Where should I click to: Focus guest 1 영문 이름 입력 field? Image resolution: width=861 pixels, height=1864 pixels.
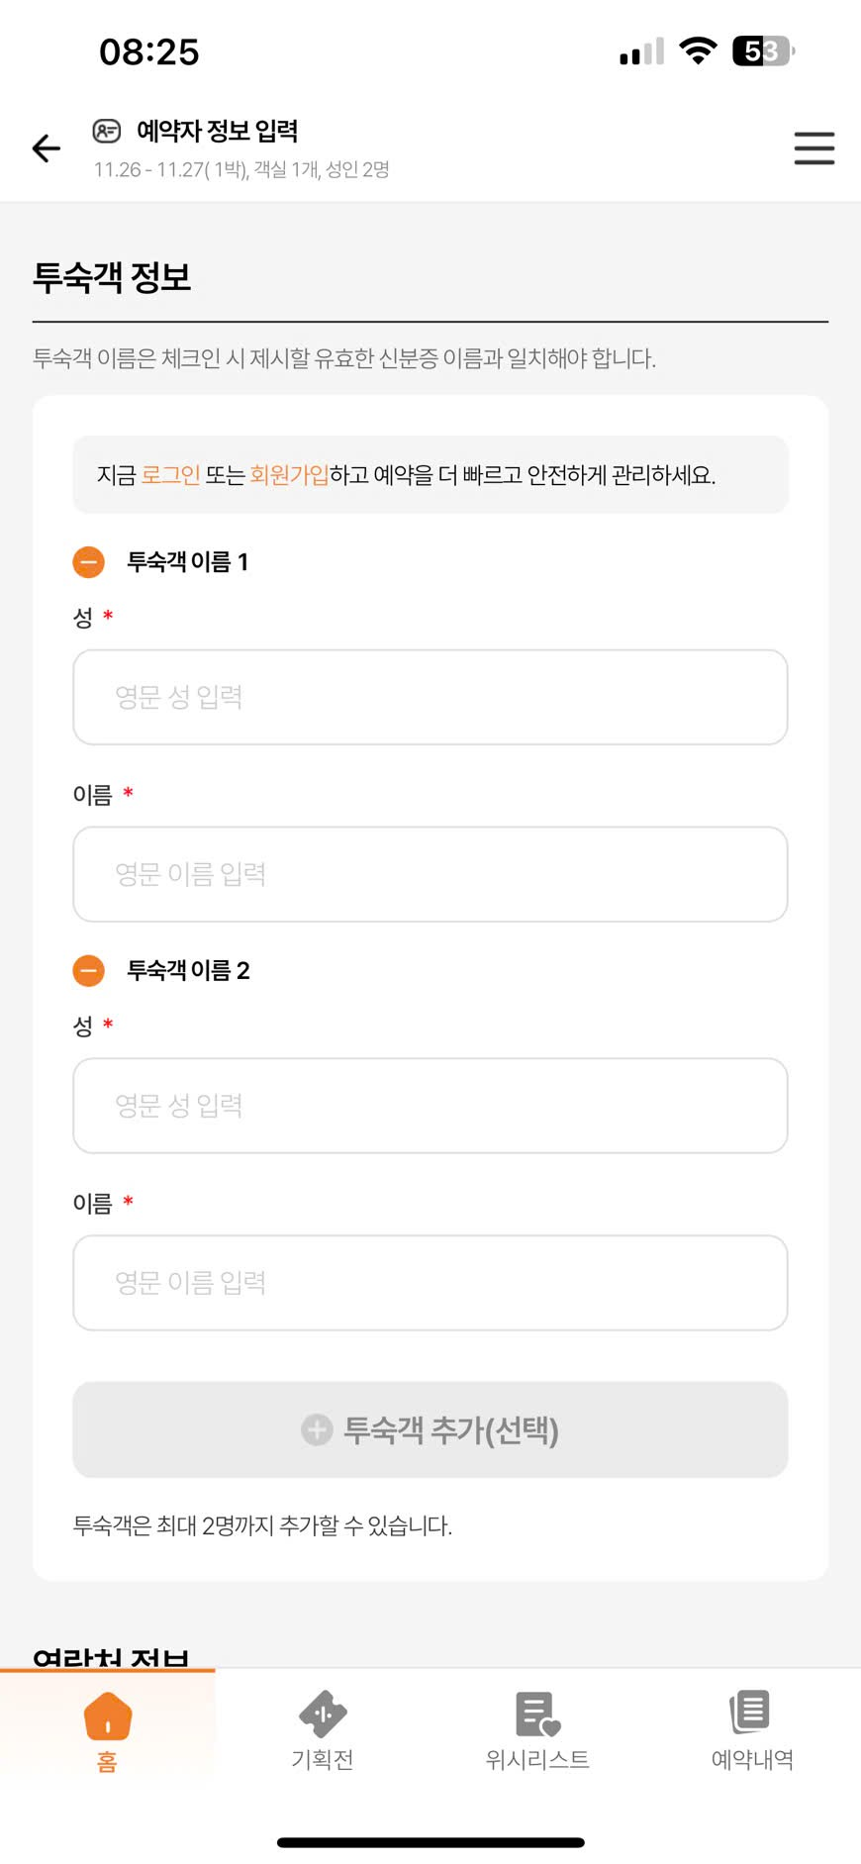[430, 874]
